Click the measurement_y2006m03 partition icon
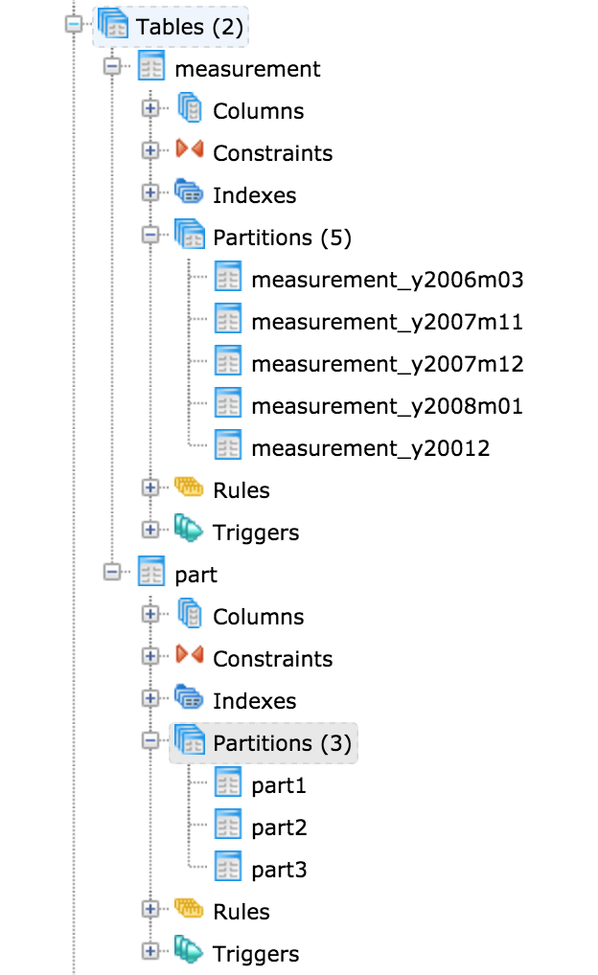Image resolution: width=598 pixels, height=975 pixels. click(x=228, y=280)
